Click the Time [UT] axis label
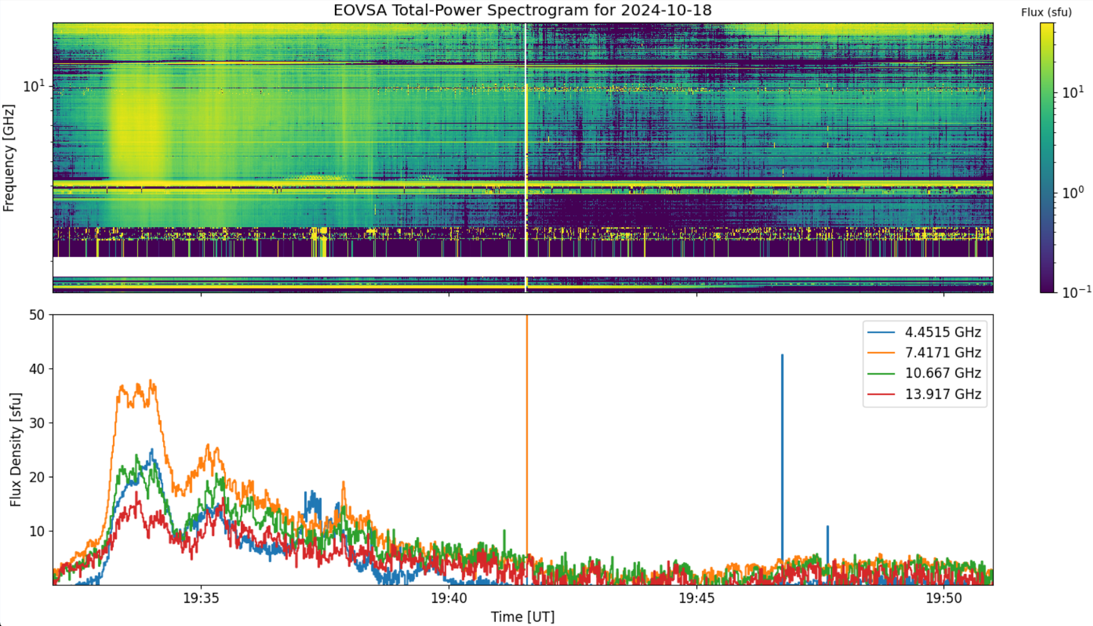The height and width of the screenshot is (626, 1093). 523,617
